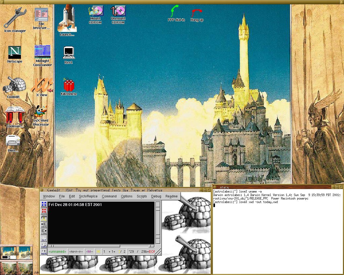Click the <unnamed> filename status field
The image size is (344, 275).
coord(57,252)
